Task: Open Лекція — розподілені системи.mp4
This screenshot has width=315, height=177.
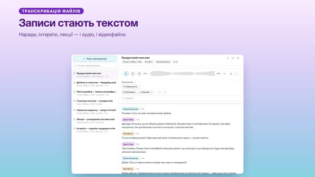Action: point(95,121)
